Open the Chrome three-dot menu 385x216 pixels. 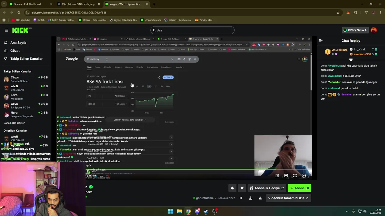[x=380, y=13]
